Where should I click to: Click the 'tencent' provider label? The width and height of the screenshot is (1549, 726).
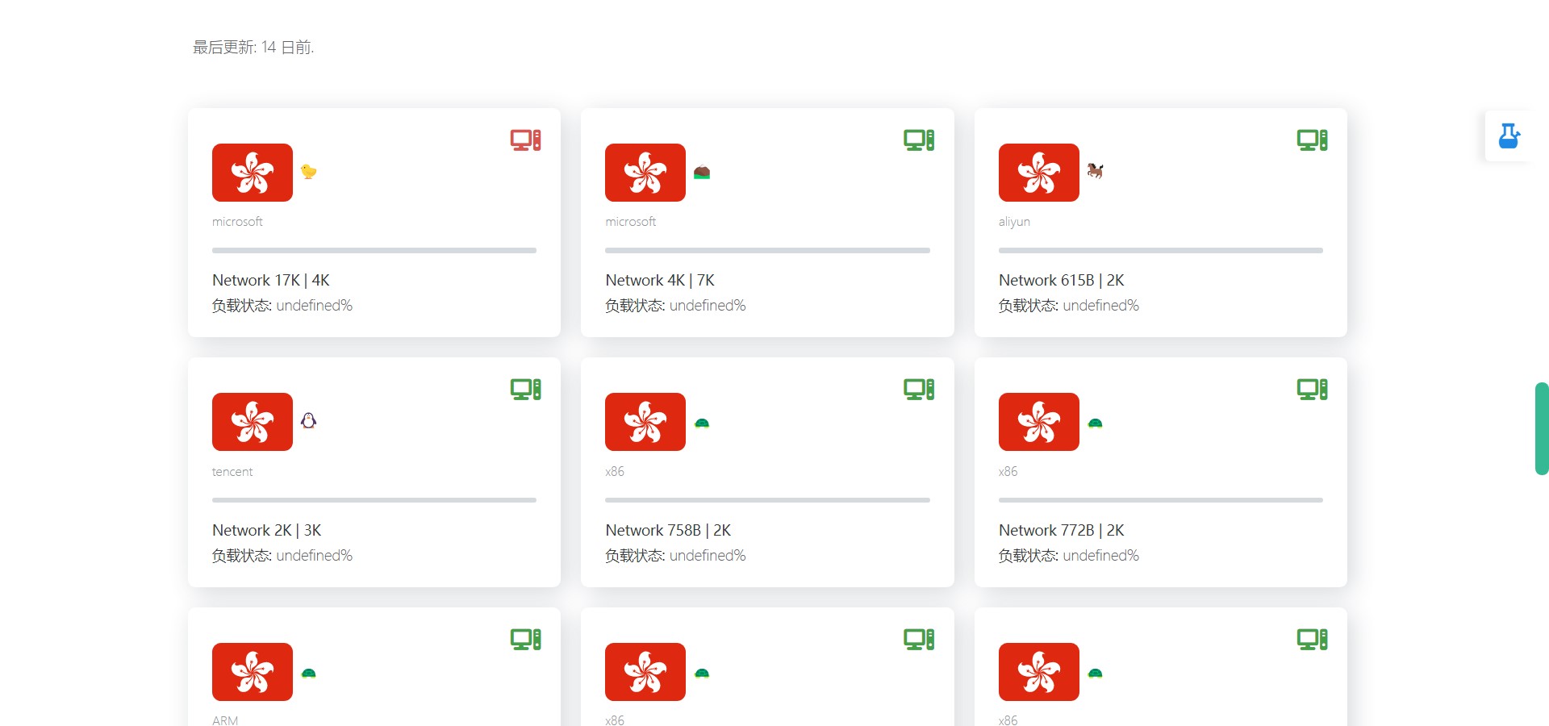[232, 471]
